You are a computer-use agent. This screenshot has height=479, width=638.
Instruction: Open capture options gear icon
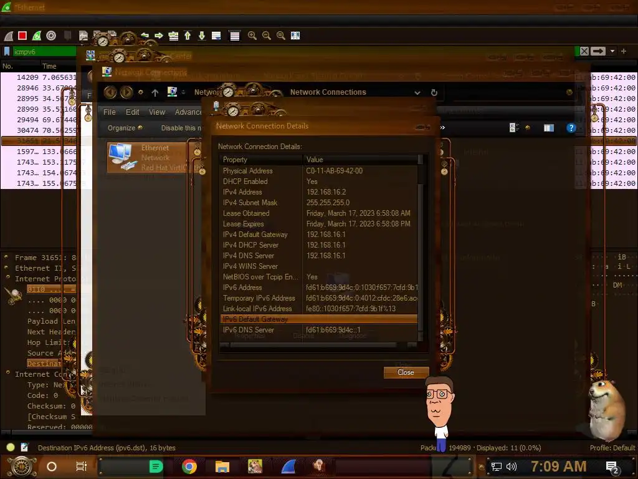click(x=51, y=36)
